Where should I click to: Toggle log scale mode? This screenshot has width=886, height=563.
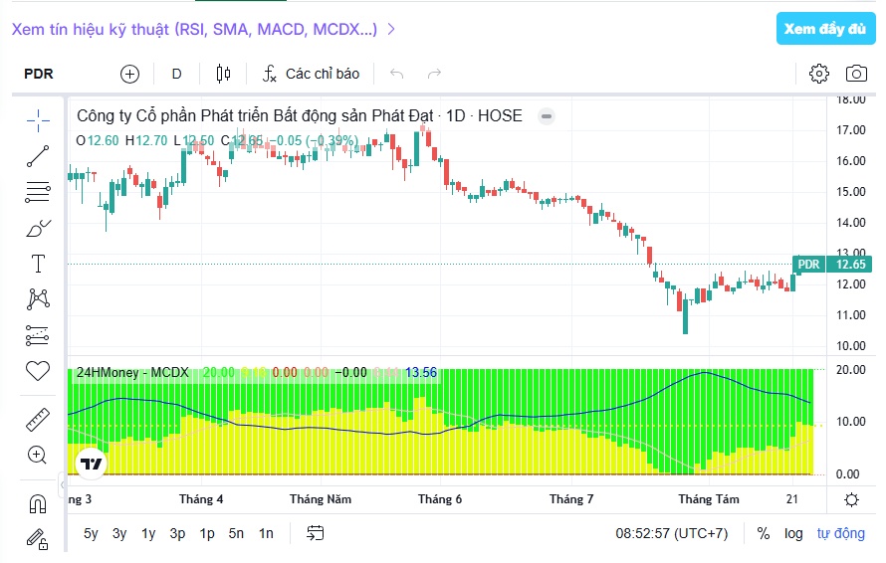(793, 533)
